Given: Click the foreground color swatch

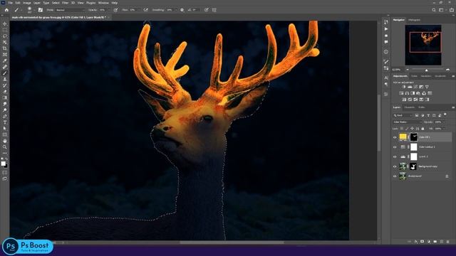Looking at the screenshot, I should point(3,164).
